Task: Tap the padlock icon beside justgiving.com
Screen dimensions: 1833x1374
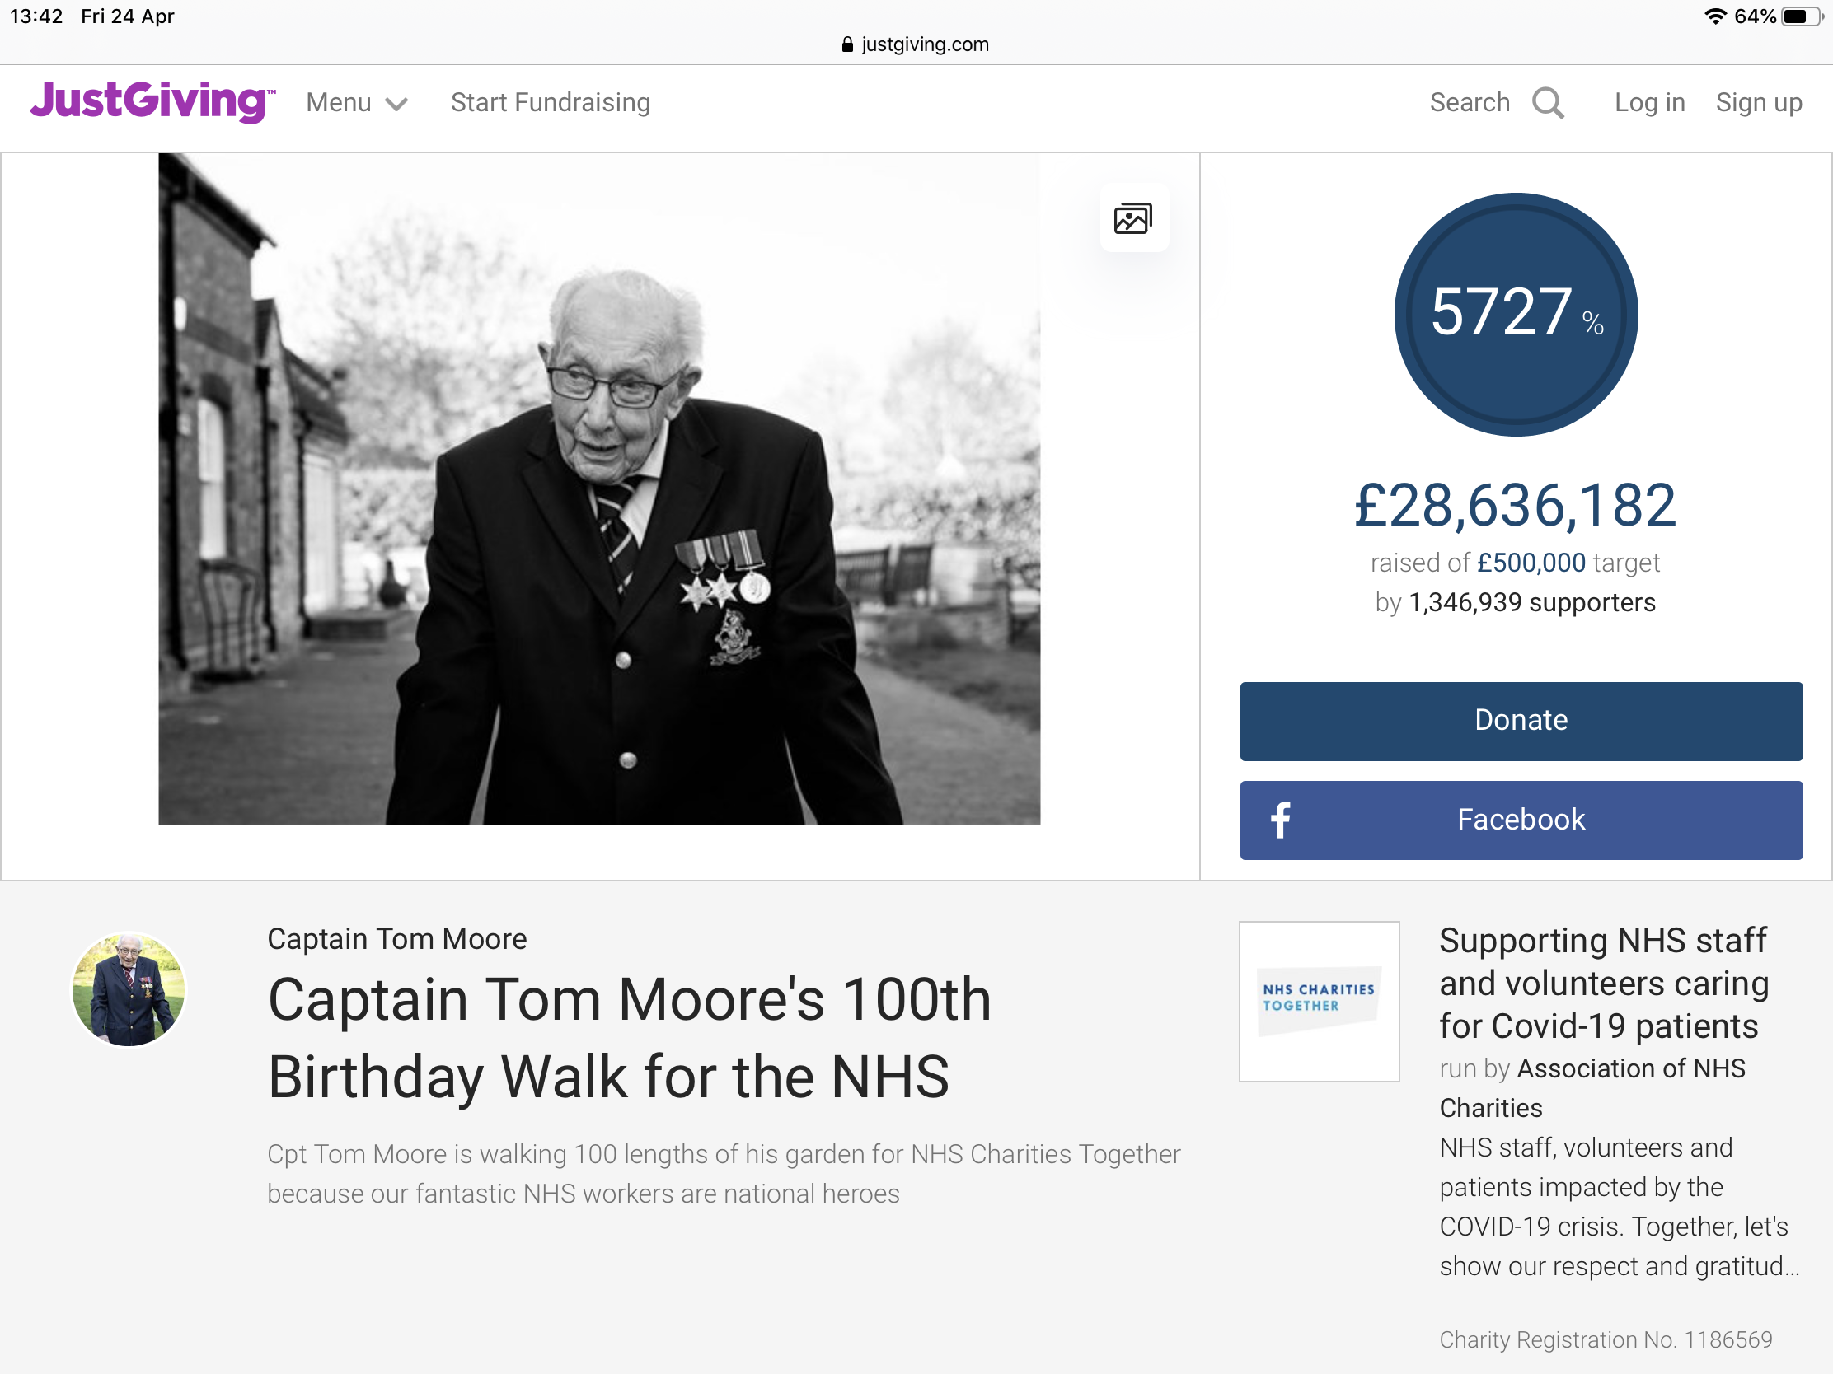Action: (847, 44)
